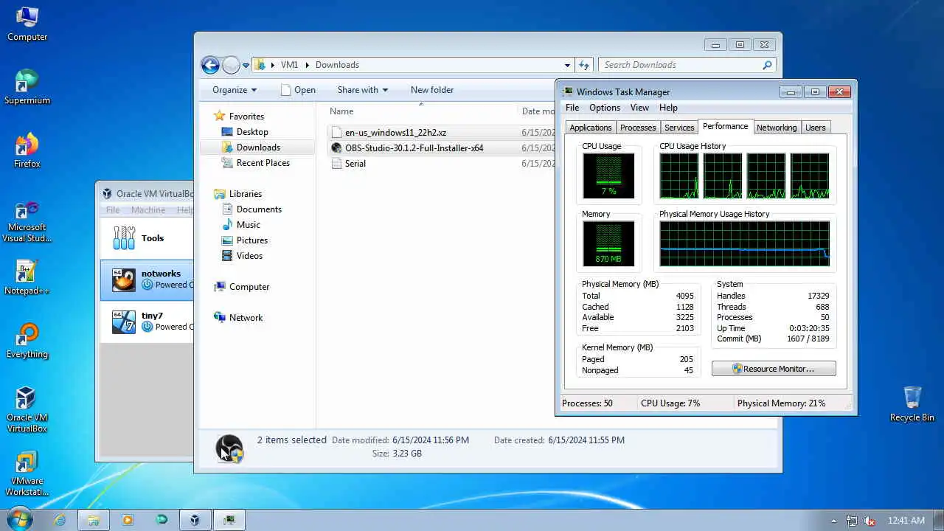This screenshot has height=531, width=944.
Task: Click Desktop under Favorites
Action: (x=252, y=132)
